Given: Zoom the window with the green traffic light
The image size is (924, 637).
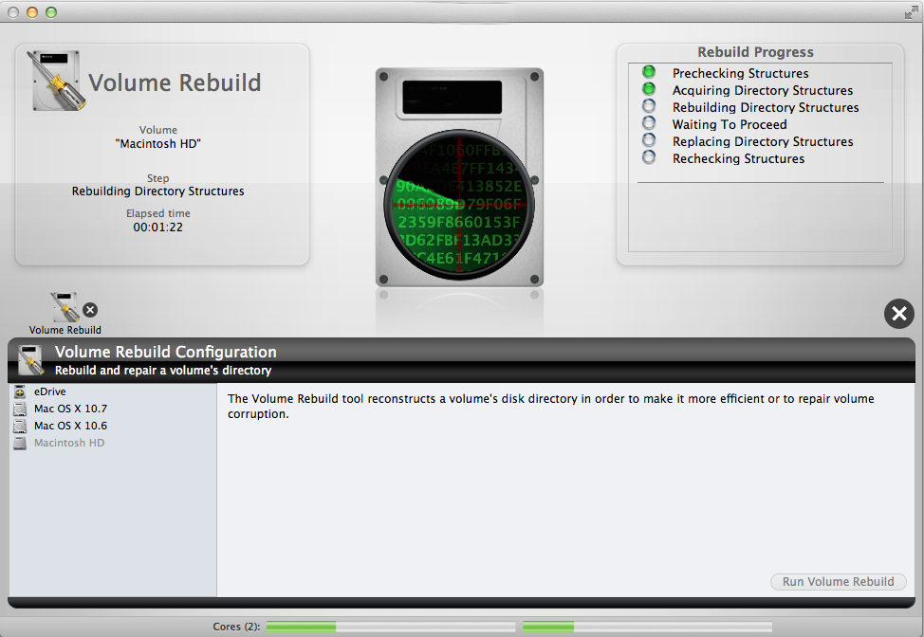Looking at the screenshot, I should point(51,12).
